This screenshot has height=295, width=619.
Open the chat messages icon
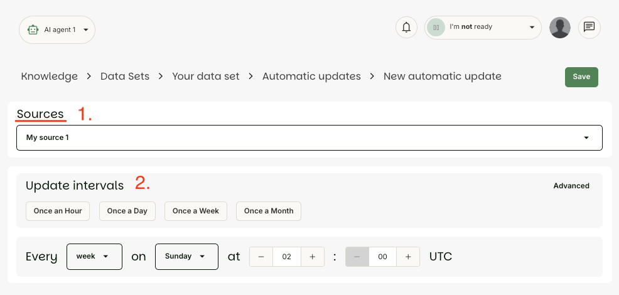coord(589,28)
